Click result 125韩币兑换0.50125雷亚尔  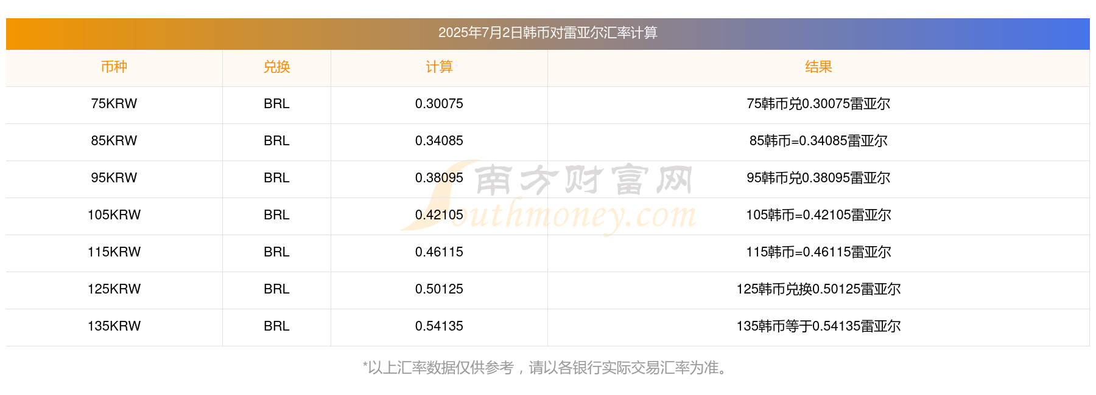pos(818,289)
